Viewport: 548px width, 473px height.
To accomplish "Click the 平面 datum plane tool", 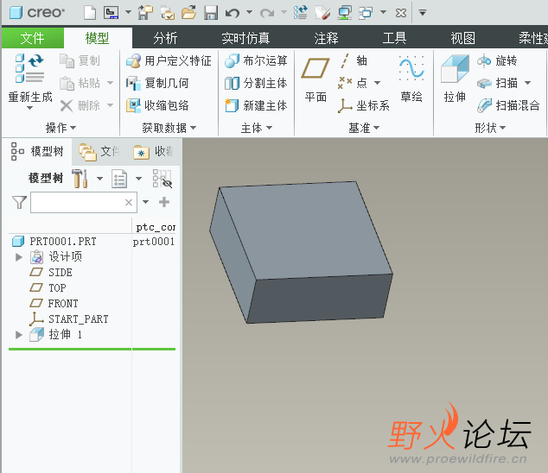I will pyautogui.click(x=315, y=80).
